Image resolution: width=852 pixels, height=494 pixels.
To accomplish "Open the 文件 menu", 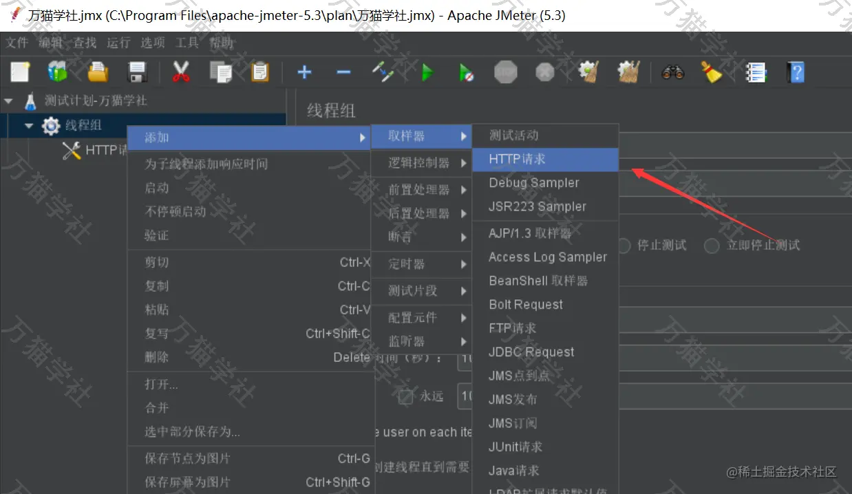I will tap(17, 43).
